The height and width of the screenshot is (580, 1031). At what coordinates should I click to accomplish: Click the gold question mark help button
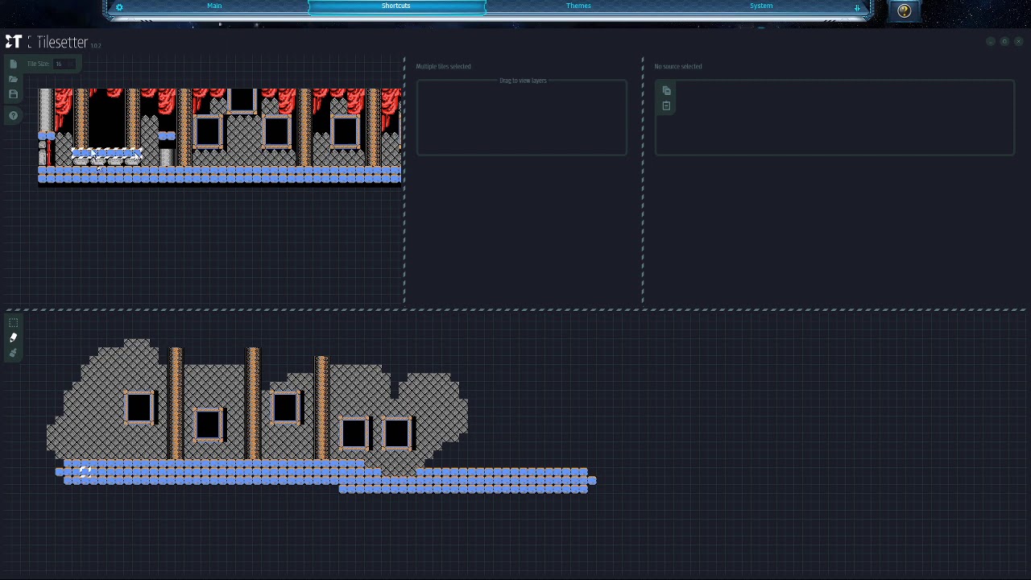pos(904,10)
